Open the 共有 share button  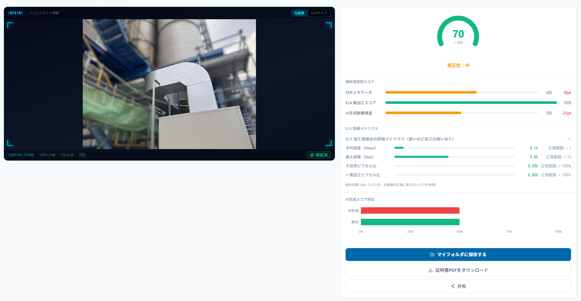pyautogui.click(x=458, y=286)
